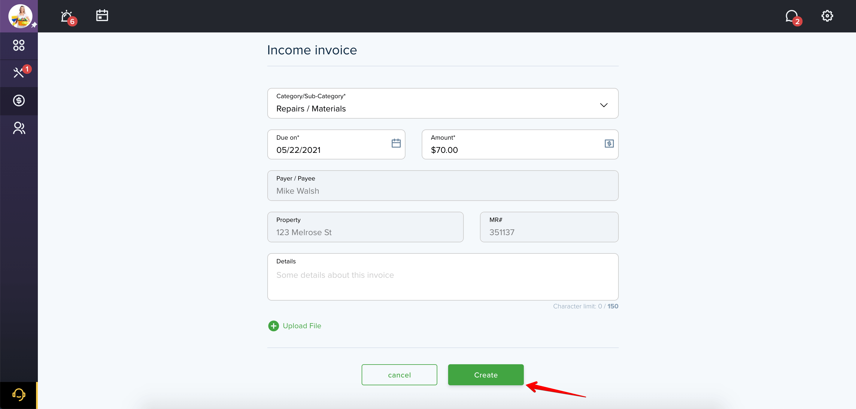This screenshot has width=856, height=409.
Task: Open the calendar icon in top bar
Action: (x=102, y=15)
